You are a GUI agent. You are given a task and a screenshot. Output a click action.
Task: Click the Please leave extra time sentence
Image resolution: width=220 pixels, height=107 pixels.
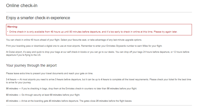(50, 73)
